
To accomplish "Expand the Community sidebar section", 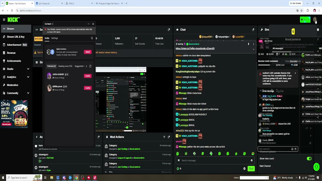I will [x=28, y=93].
